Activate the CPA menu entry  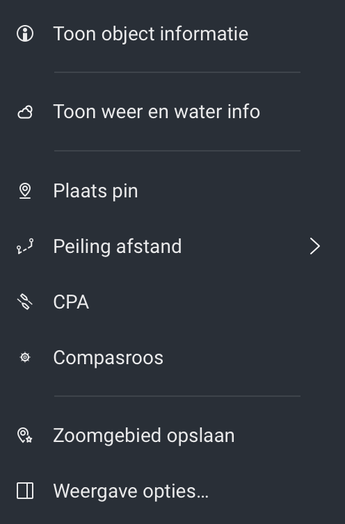point(172,302)
